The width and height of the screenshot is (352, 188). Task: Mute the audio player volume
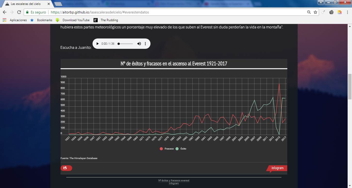[x=139, y=44]
